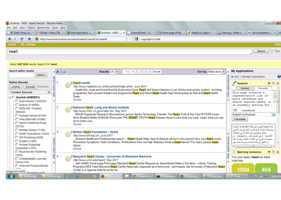281x200 pixels.
Task: Open the Manage Applications link
Action: (253, 77)
